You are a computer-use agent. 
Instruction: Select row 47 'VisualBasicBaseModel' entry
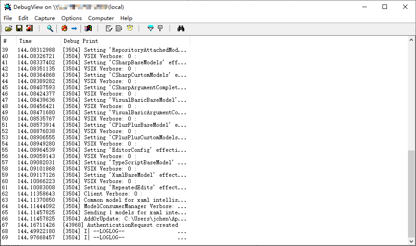tap(94, 100)
